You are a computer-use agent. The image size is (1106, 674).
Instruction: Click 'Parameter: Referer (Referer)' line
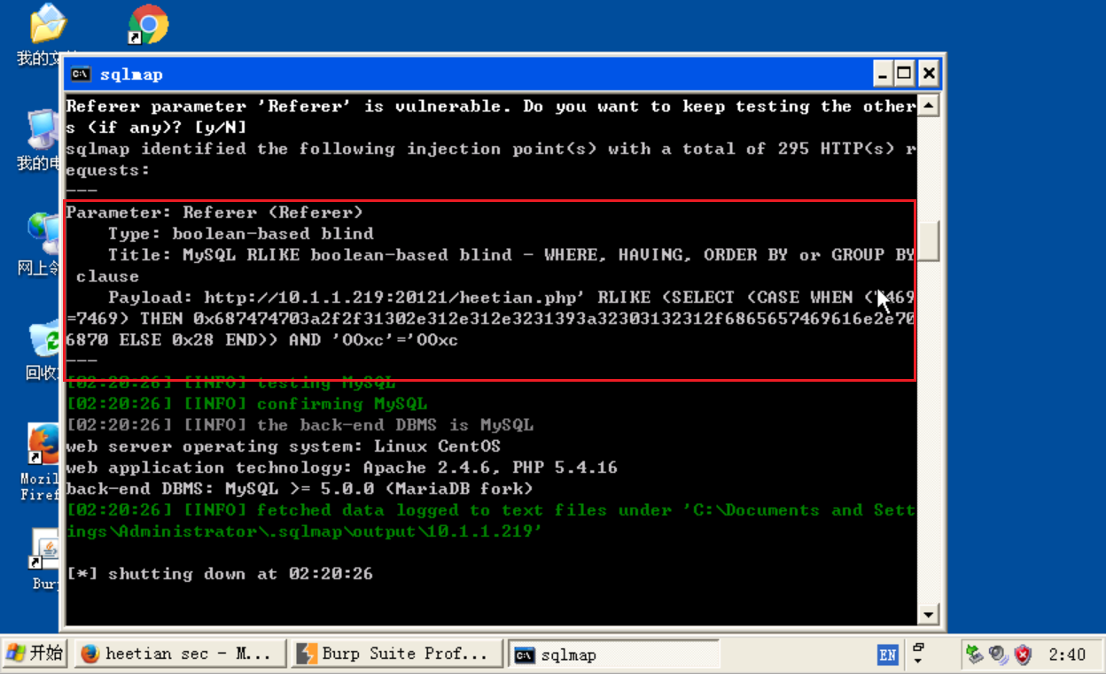click(x=214, y=213)
